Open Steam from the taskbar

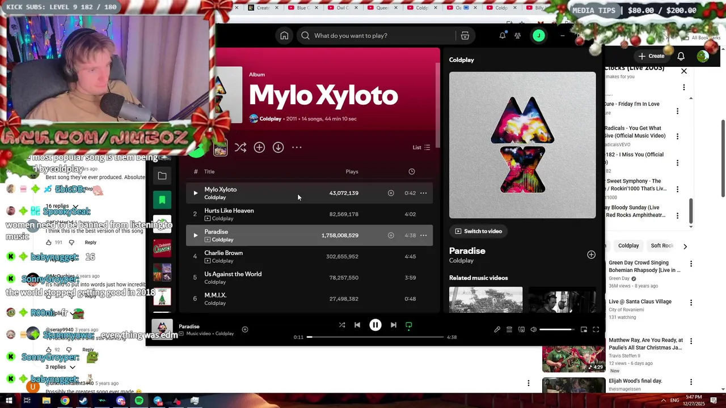point(83,401)
